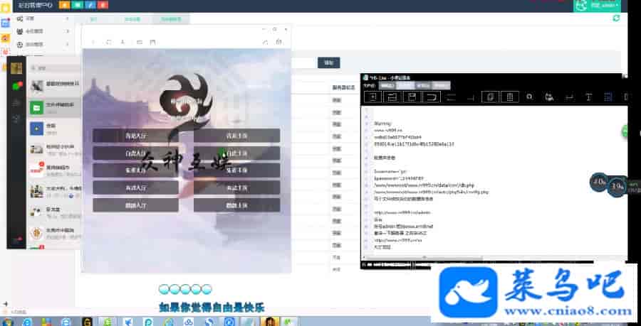Click the green refresh icon below the admin menu

(x=616, y=18)
